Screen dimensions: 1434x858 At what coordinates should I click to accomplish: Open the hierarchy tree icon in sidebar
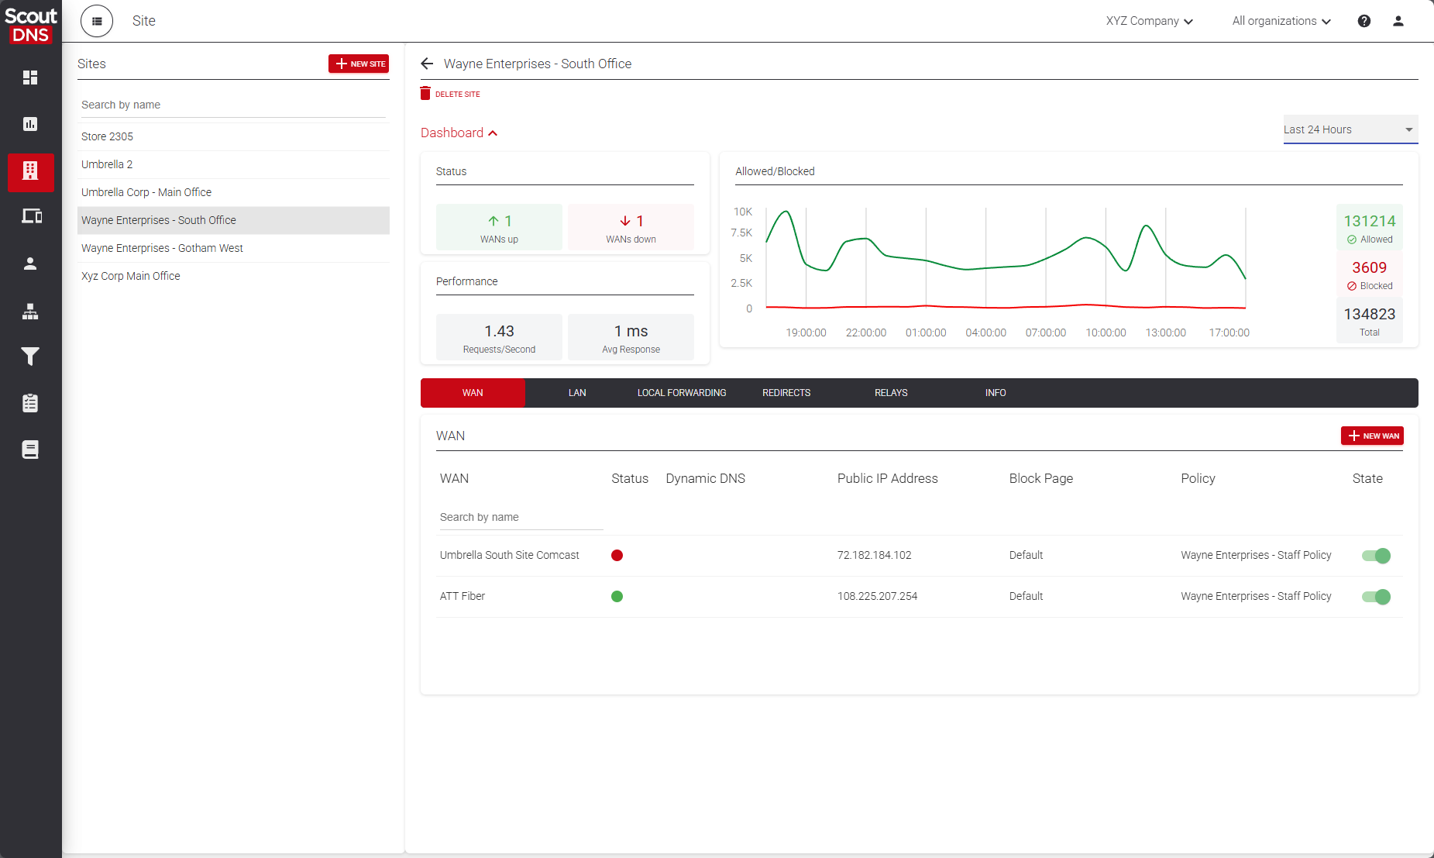pos(30,312)
